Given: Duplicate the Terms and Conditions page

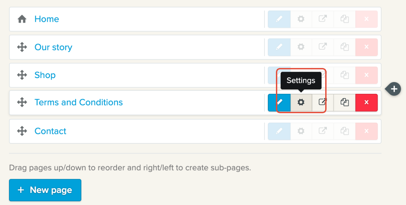Looking at the screenshot, I should 345,102.
